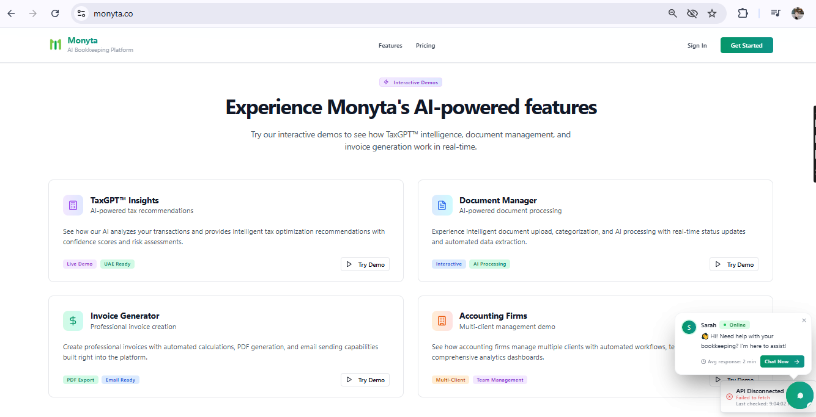Open the Pricing navigation item

pos(425,46)
